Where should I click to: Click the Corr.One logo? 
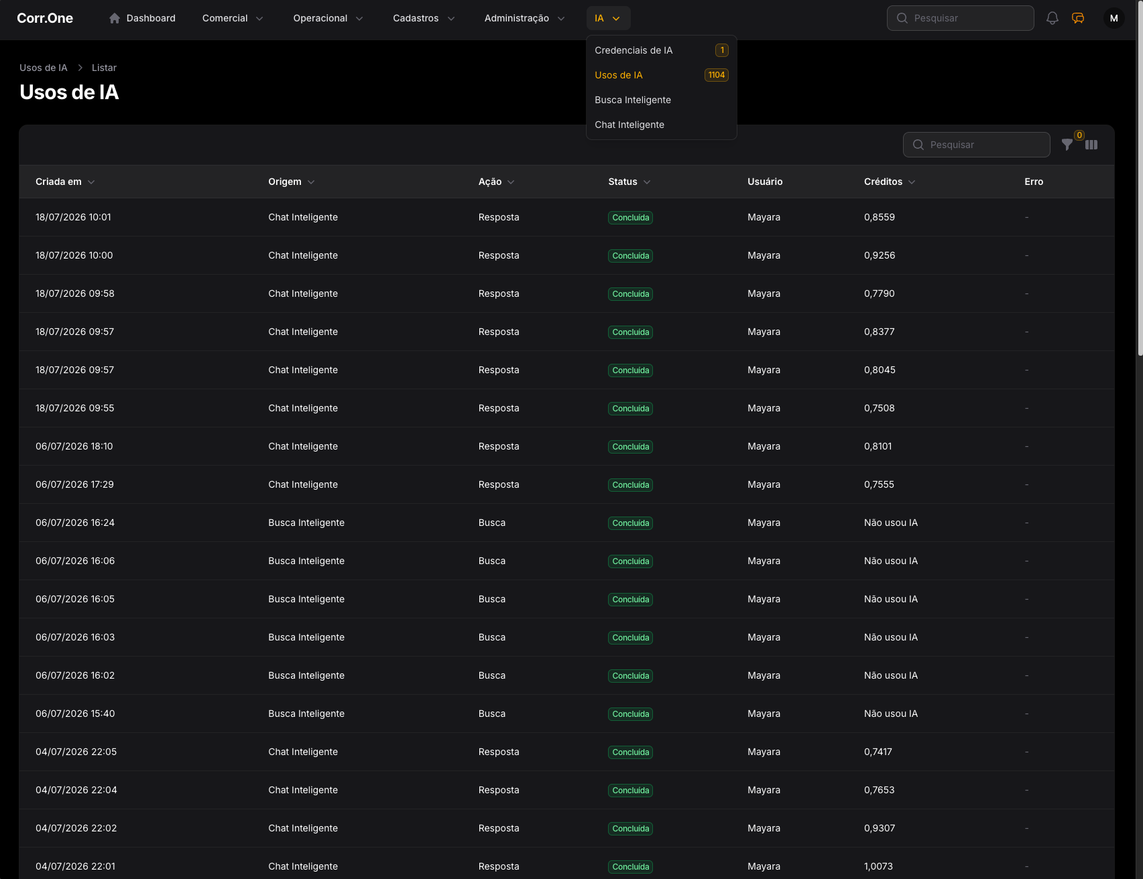point(45,18)
